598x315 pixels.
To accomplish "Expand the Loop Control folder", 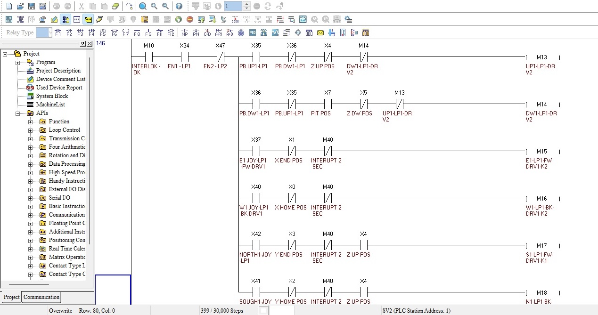I will [31, 130].
